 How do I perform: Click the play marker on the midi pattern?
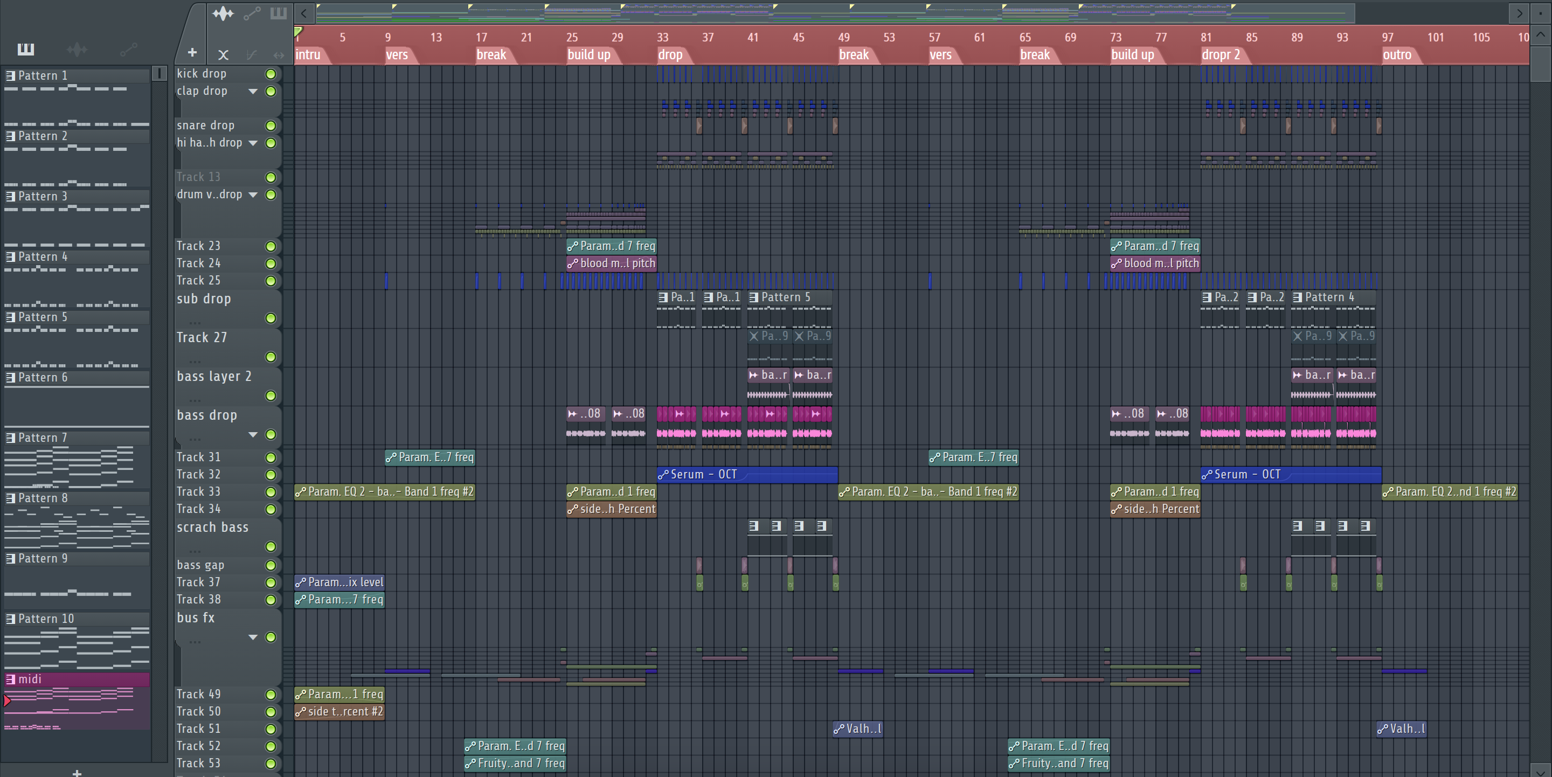pos(7,700)
